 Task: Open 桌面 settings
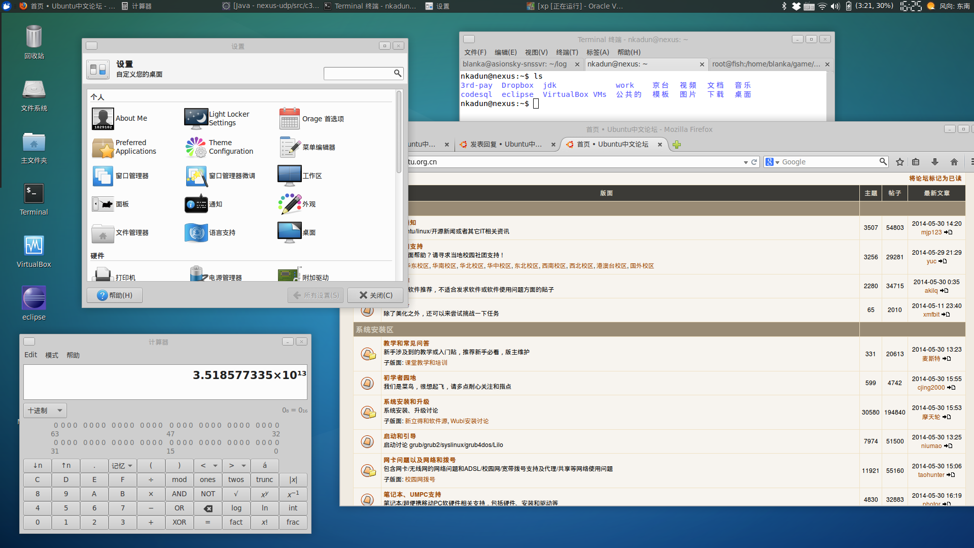[297, 232]
